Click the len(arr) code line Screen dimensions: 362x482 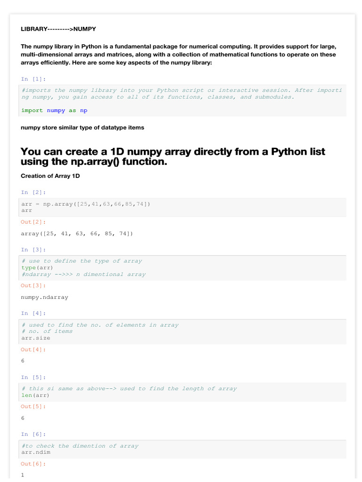coord(35,395)
